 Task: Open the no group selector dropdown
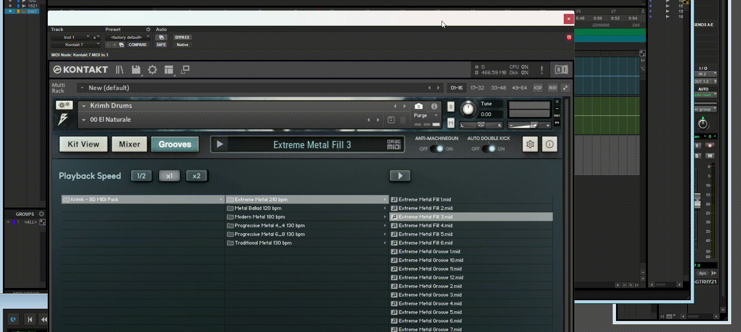705,109
